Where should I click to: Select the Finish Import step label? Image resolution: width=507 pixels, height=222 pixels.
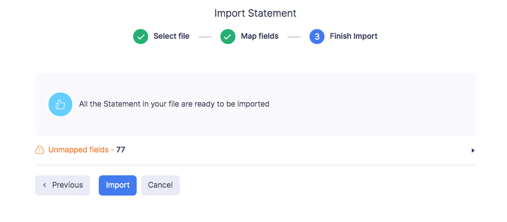point(354,37)
